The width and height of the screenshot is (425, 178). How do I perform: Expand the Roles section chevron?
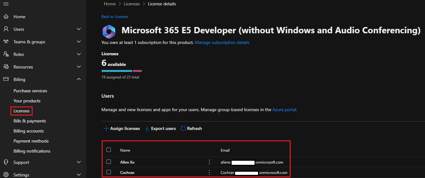[79, 54]
